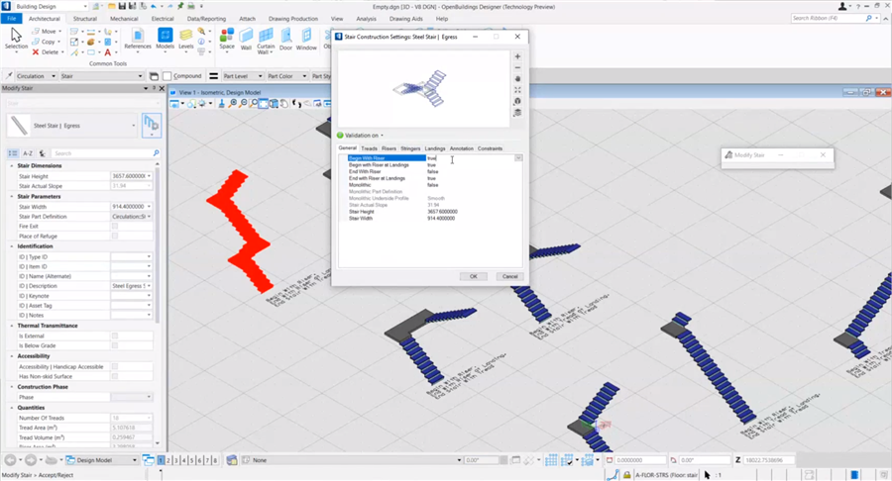The width and height of the screenshot is (892, 481).
Task: Fit the stair preview to window
Action: [x=517, y=90]
